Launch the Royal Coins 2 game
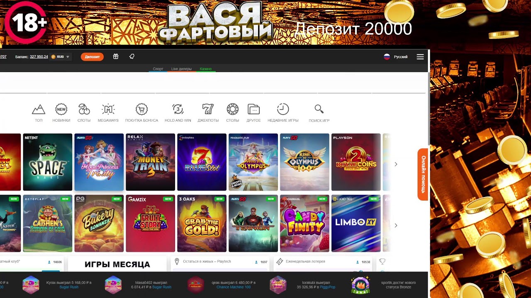This screenshot has height=298, width=531. (x=356, y=162)
